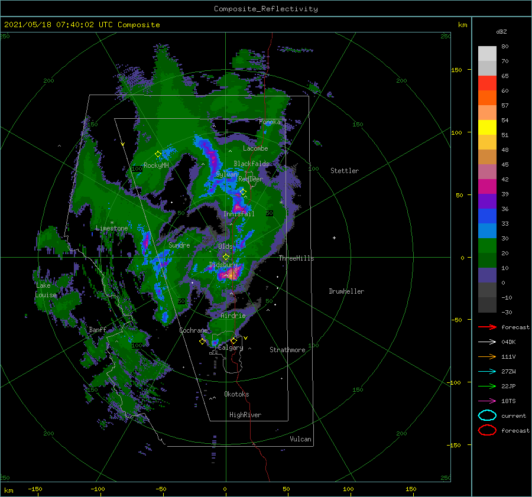
Task: Click the Didsbury town label
Action: coord(223,265)
